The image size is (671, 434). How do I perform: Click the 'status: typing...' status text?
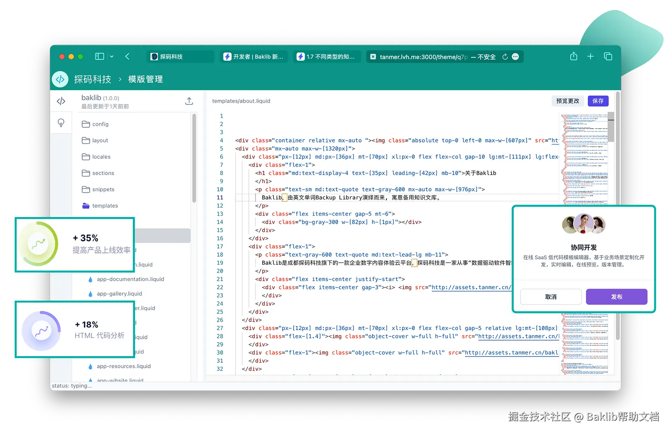pos(72,386)
